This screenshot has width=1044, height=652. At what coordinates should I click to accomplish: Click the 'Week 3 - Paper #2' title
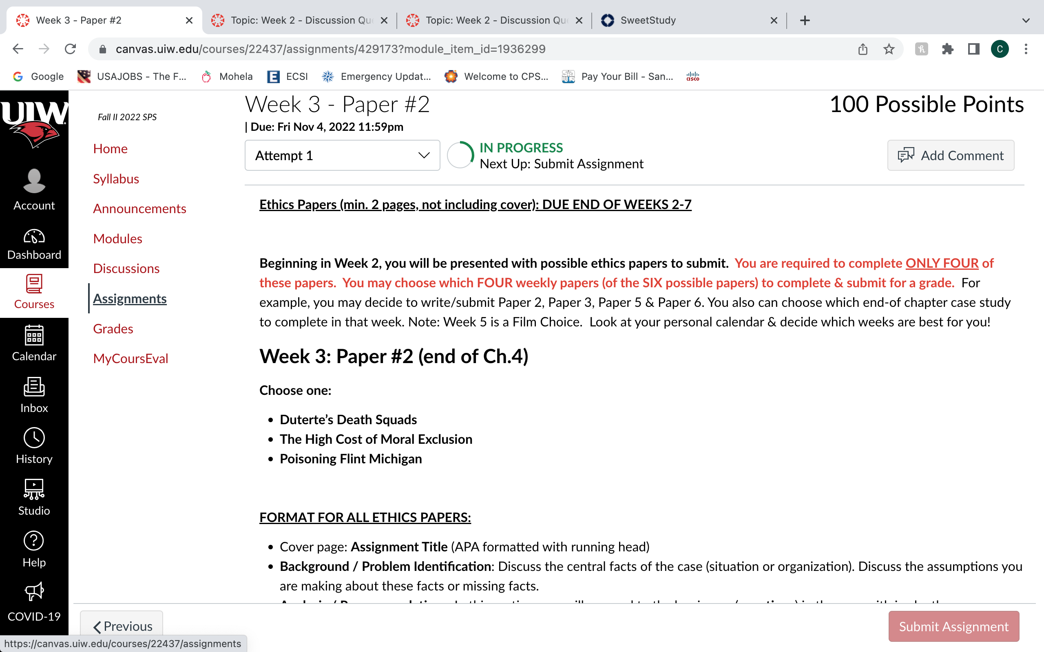pyautogui.click(x=337, y=104)
